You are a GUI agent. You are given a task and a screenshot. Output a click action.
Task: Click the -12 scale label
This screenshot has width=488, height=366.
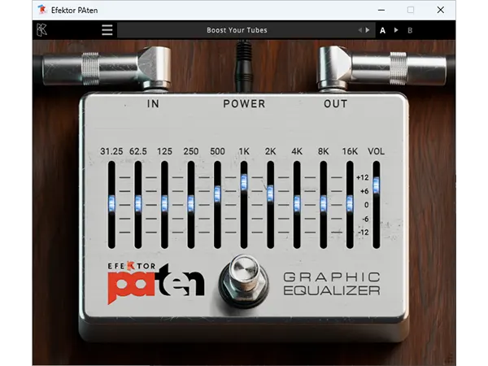[364, 232]
